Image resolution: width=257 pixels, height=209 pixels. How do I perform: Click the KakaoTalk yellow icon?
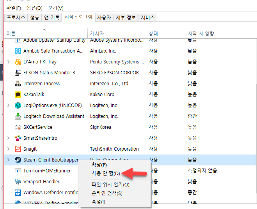[x=18, y=95]
